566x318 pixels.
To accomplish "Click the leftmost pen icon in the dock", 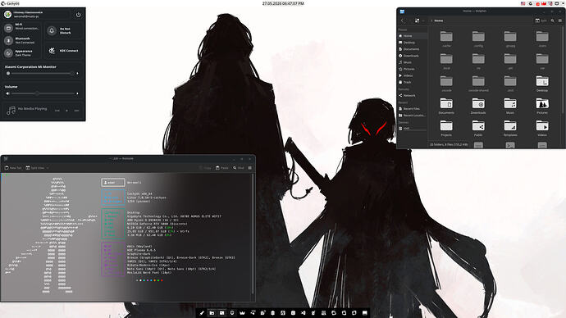I will coord(202,313).
